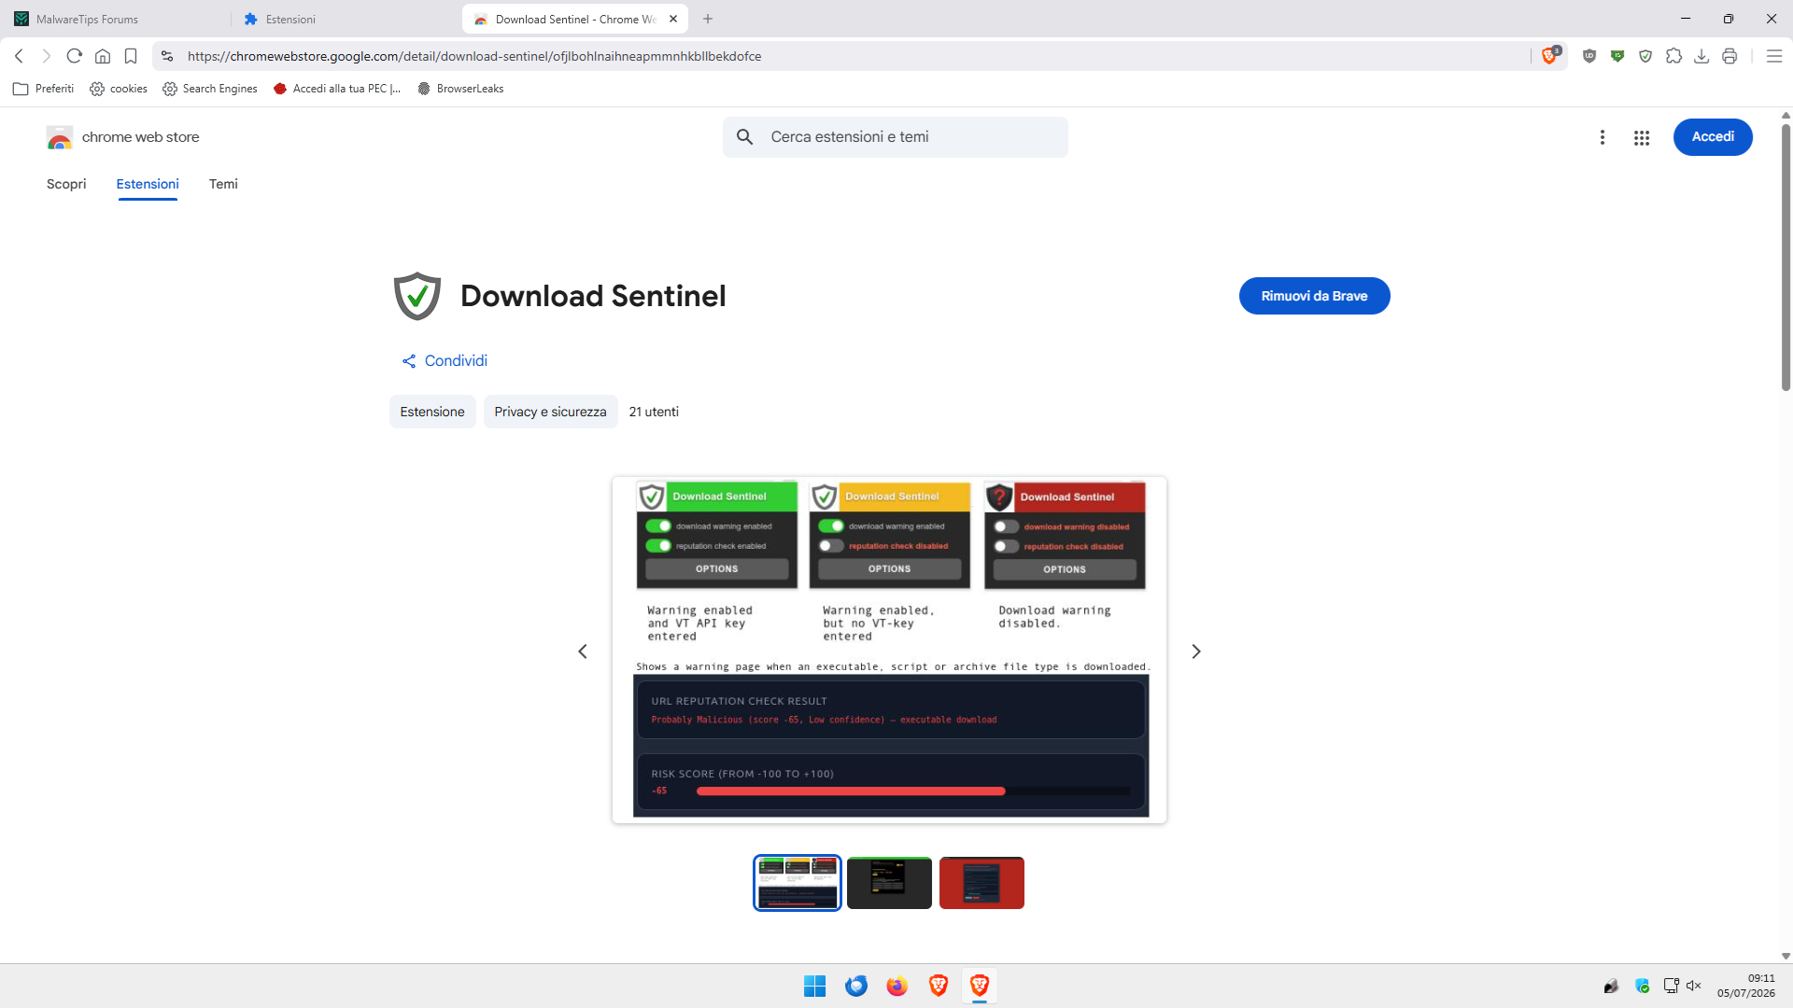Screen dimensions: 1793x1008
Task: Show browser downloads
Action: point(1701,56)
